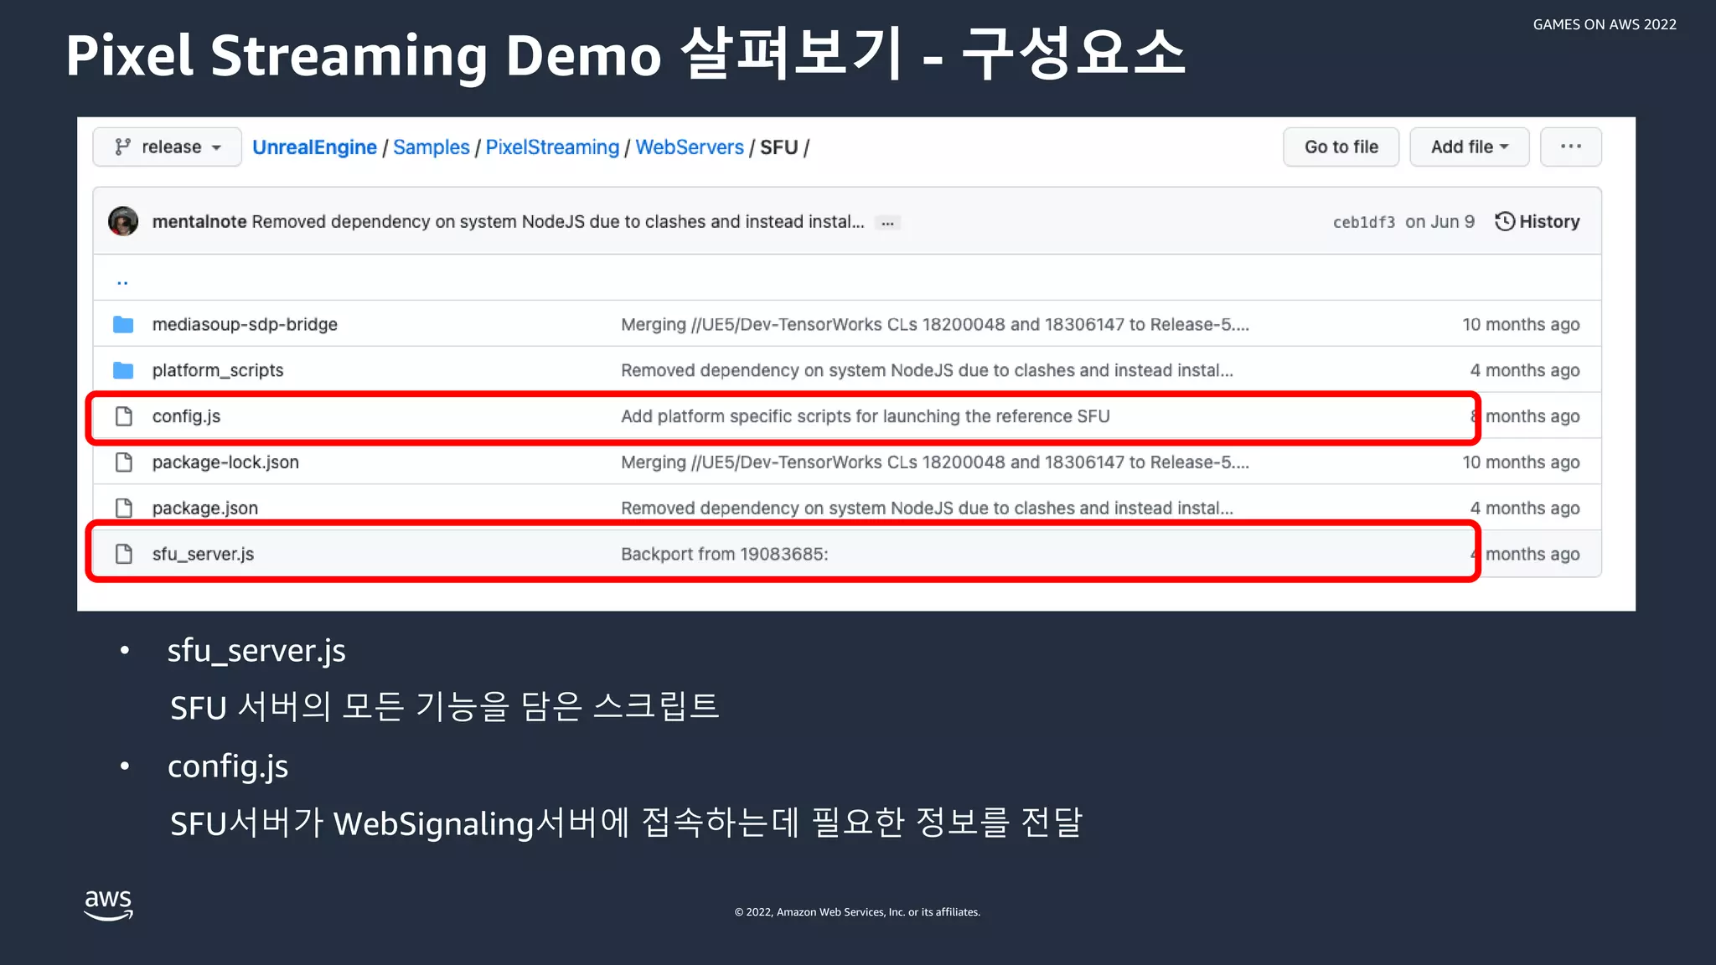This screenshot has height=965, width=1716.
Task: Click the AWS logo on the slide
Action: coord(109,905)
